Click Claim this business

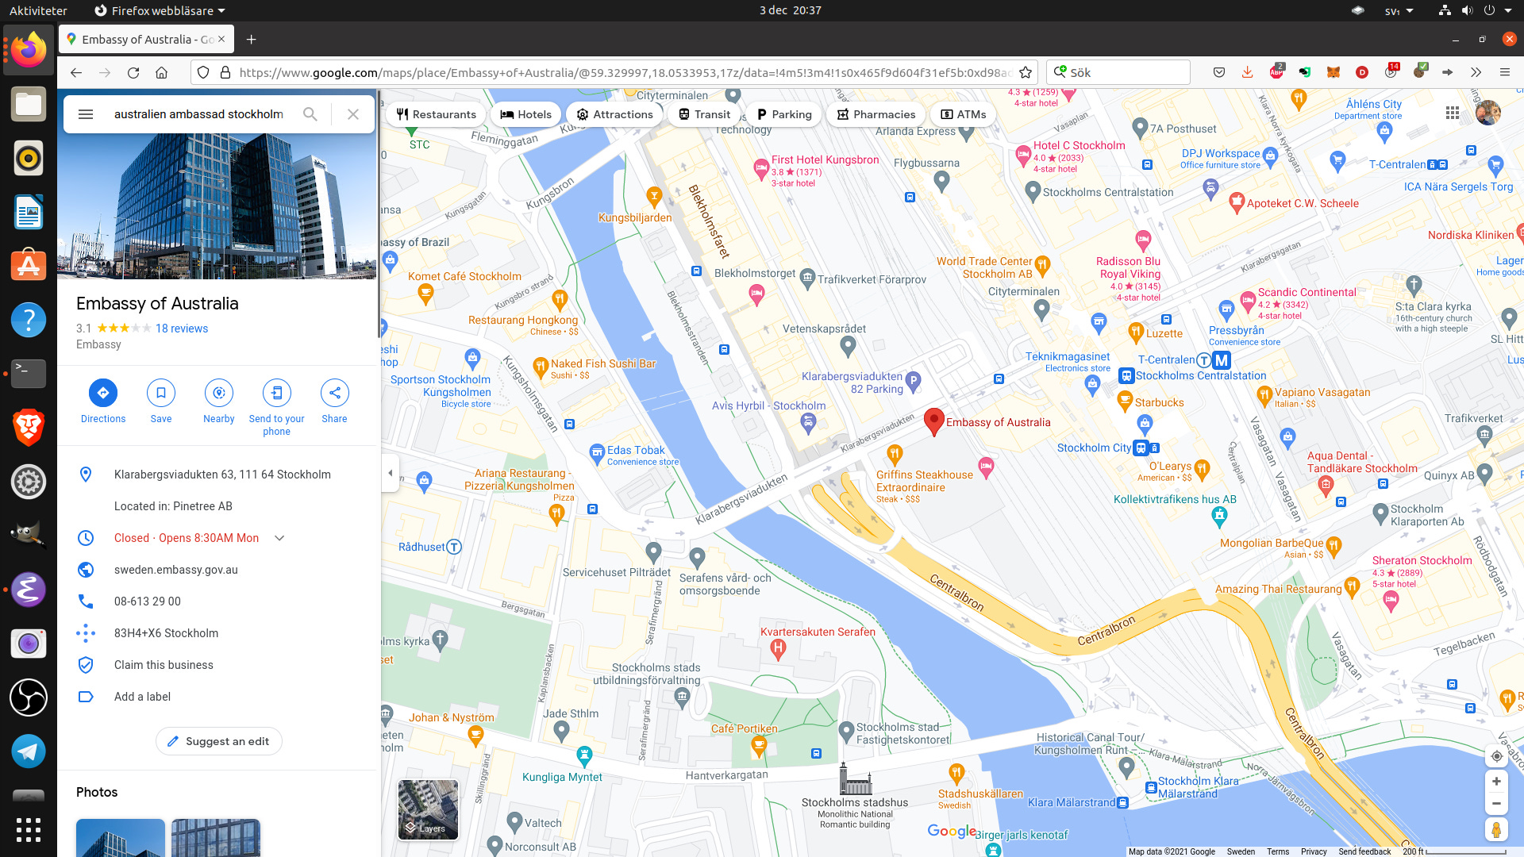(164, 665)
